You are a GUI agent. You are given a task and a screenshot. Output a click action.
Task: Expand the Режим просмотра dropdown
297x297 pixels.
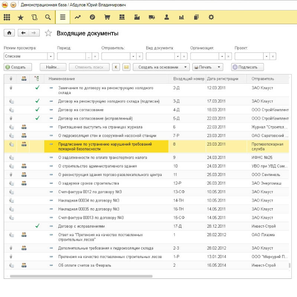coord(50,56)
